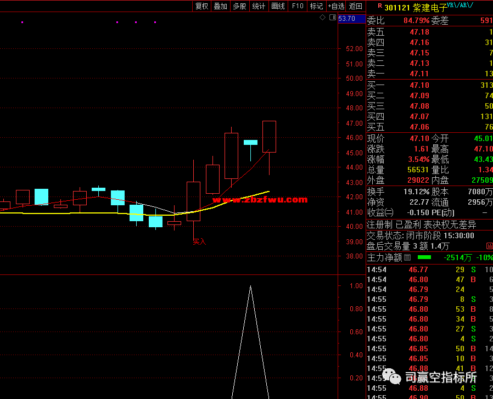Select the latest red candlestick on the chart
Screen dimensions: 493x399
click(269, 137)
